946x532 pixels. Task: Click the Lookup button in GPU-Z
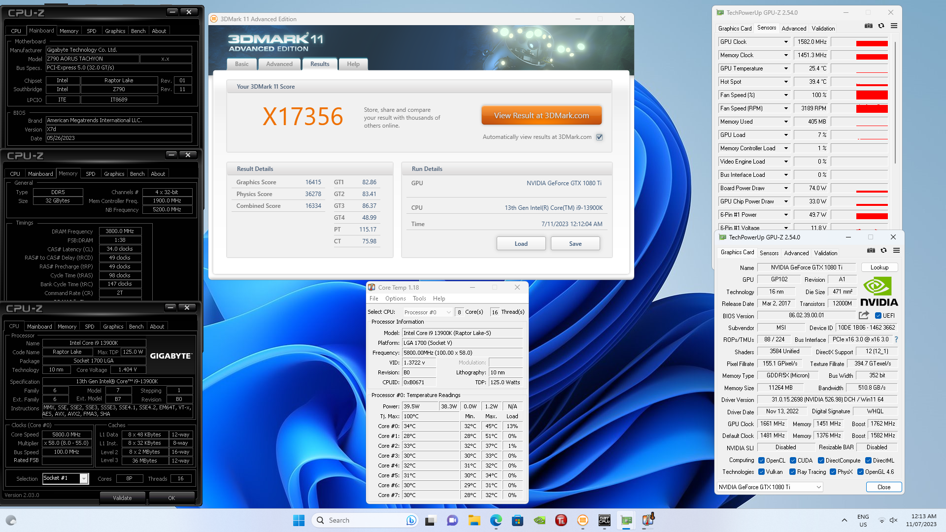tap(879, 267)
